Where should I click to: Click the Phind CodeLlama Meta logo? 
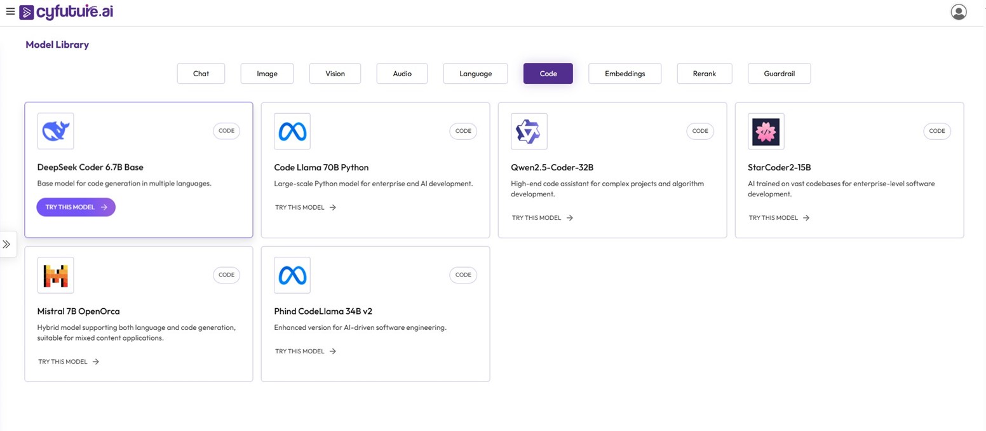(x=292, y=275)
